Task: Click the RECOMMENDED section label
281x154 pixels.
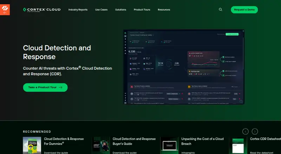Action: coord(37,132)
